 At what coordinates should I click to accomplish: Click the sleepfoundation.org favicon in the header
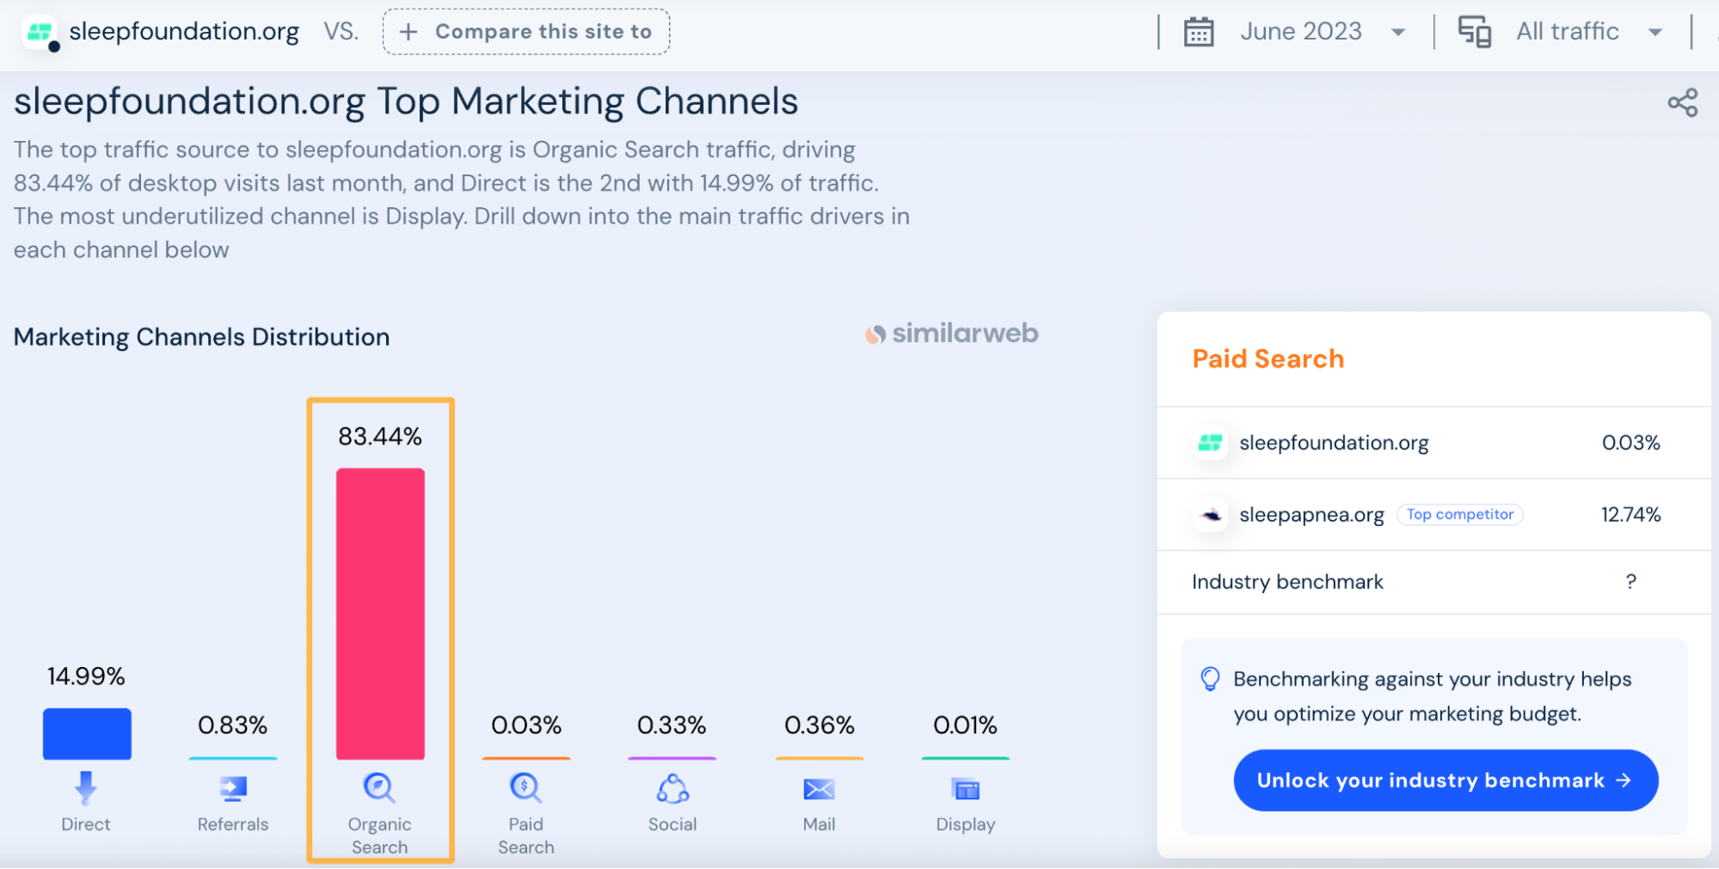(40, 31)
